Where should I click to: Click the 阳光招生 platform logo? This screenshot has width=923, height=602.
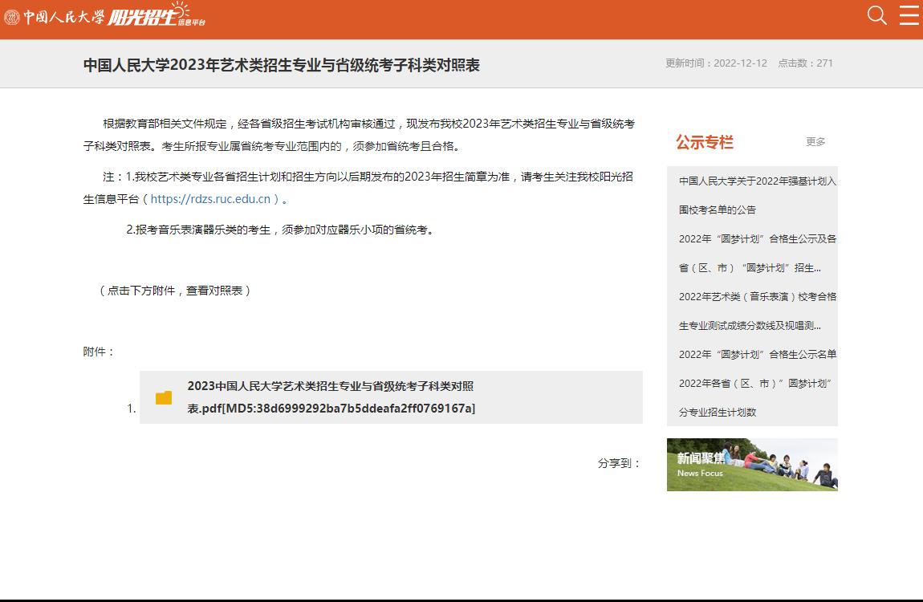157,14
